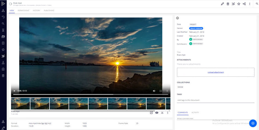Add document to favorites with star icon
259x130 pixels.
coord(239,4)
